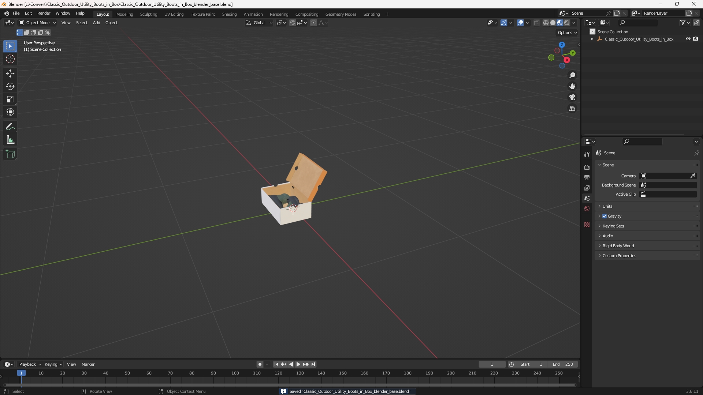Image resolution: width=703 pixels, height=395 pixels.
Task: Open the File menu
Action: point(16,13)
